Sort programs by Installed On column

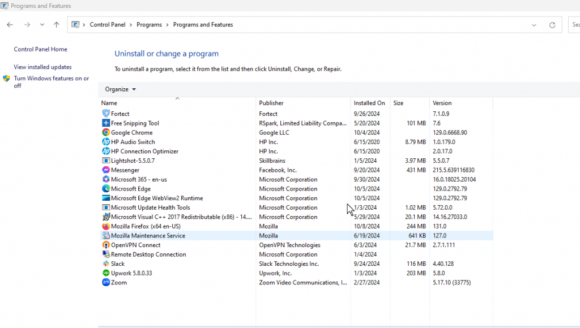coord(369,103)
